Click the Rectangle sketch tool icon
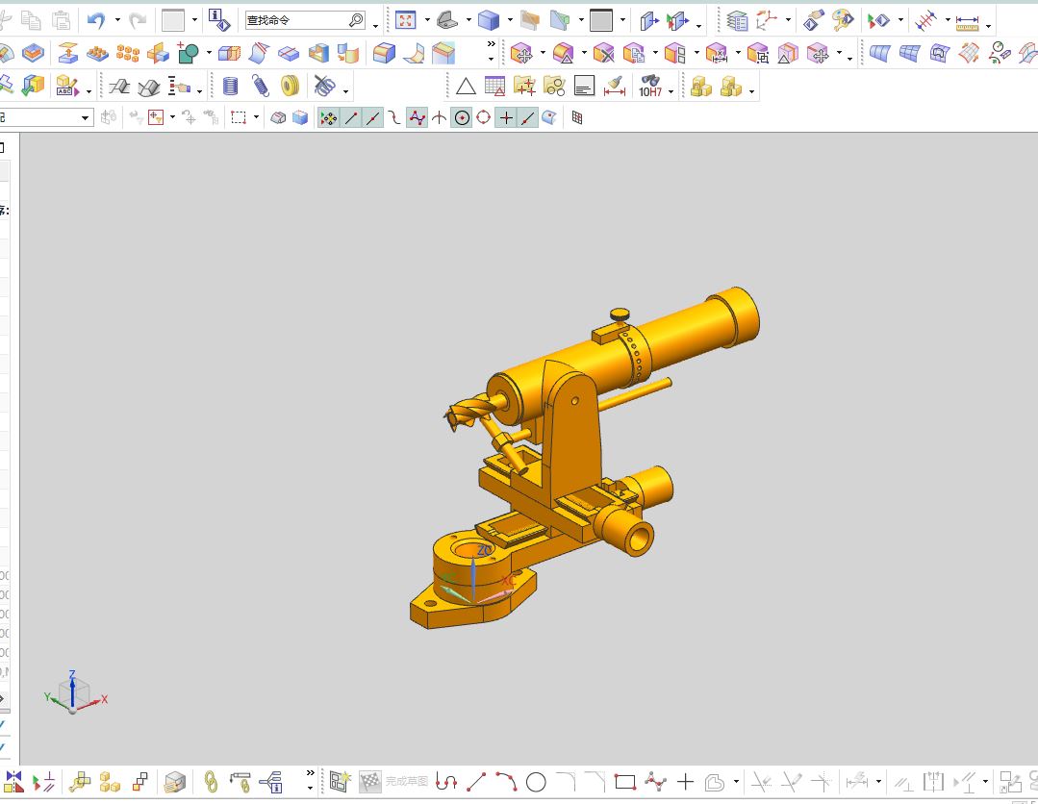Image resolution: width=1038 pixels, height=804 pixels. 625,782
